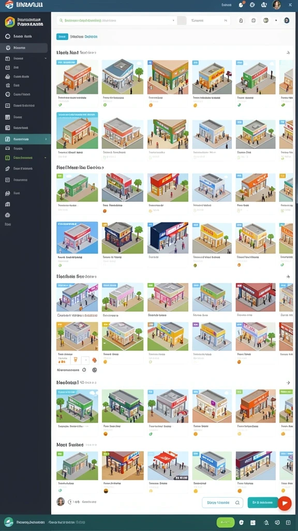Open the rightmost icon in the bottom bar

coord(288,523)
